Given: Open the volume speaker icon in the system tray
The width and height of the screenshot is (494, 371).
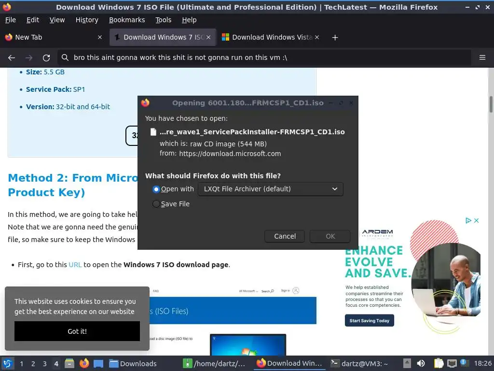Looking at the screenshot, I should [x=421, y=363].
